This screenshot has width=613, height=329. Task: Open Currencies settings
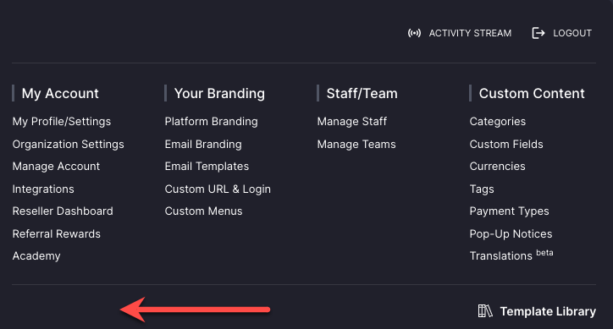click(x=498, y=167)
